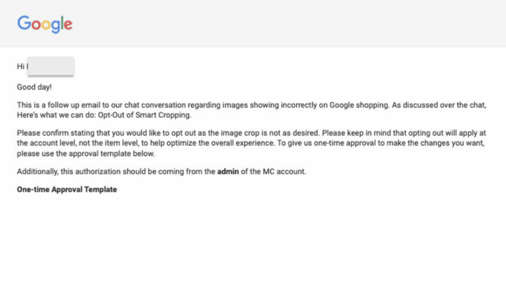Click the bold word "admin"
The height and width of the screenshot is (285, 506).
228,172
